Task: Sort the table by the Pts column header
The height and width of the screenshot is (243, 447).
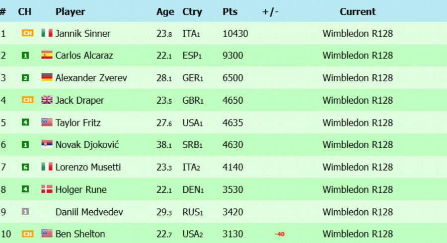Action: tap(230, 12)
